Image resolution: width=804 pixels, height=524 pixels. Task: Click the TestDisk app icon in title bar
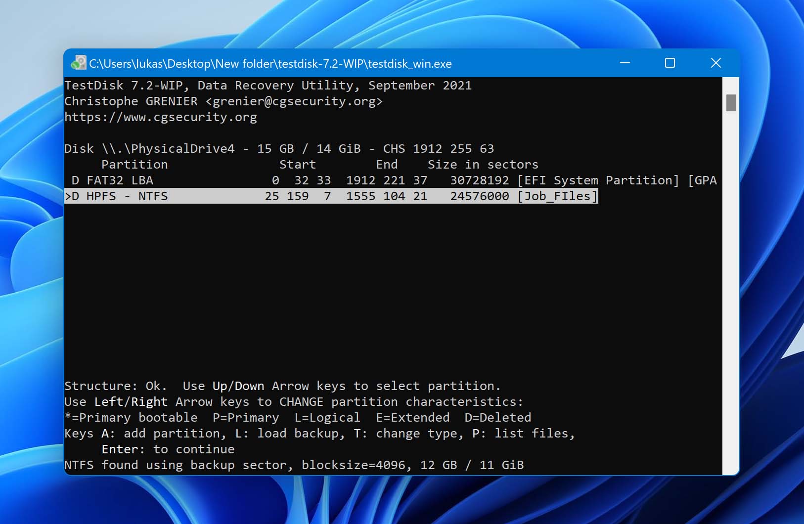click(78, 63)
